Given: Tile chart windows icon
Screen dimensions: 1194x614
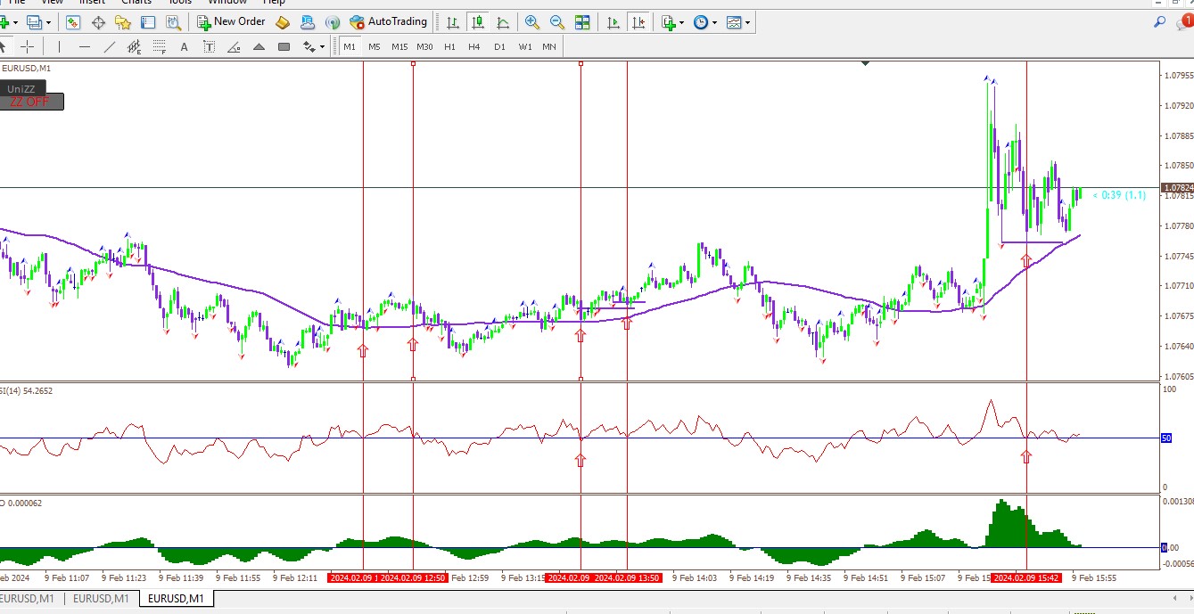Looking at the screenshot, I should pyautogui.click(x=582, y=22).
